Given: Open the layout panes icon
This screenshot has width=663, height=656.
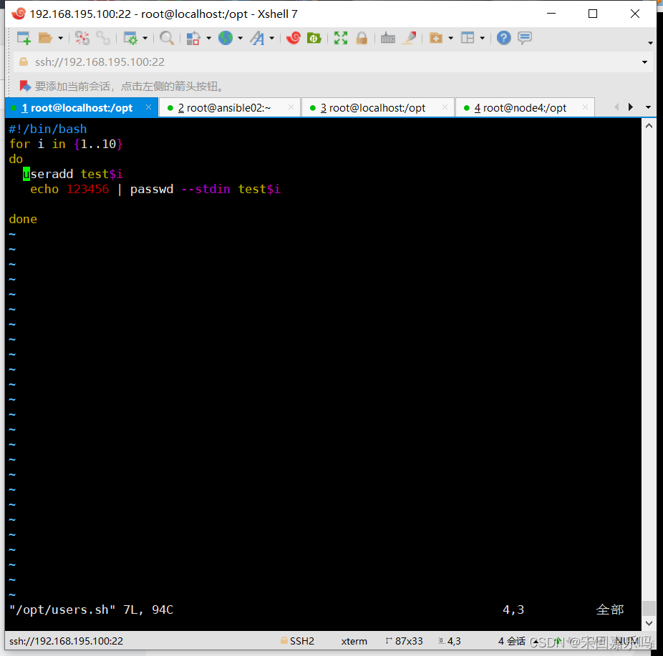Looking at the screenshot, I should coord(468,38).
